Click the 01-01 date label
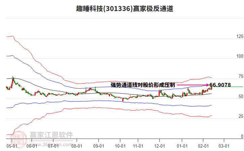Screen dimensions: 244x151 182,146
